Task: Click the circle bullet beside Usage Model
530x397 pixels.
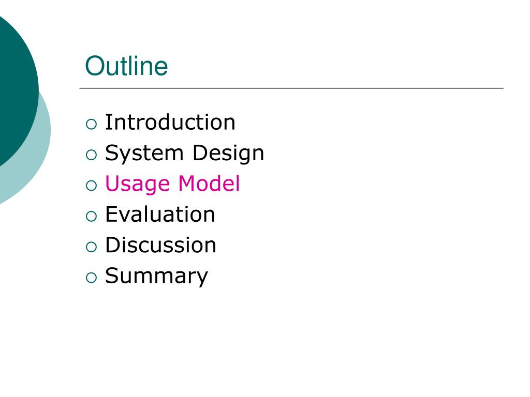Action: pyautogui.click(x=91, y=186)
